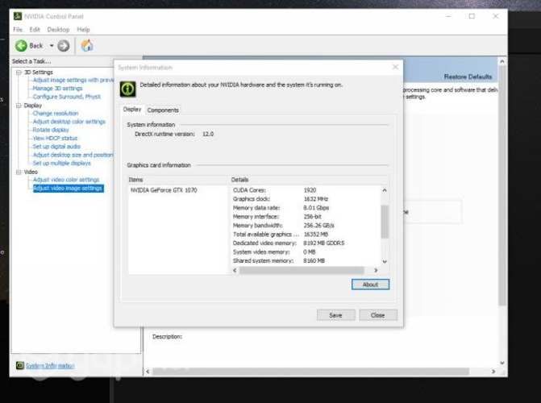The width and height of the screenshot is (541, 403).
Task: Switch to the Display tab
Action: point(132,109)
